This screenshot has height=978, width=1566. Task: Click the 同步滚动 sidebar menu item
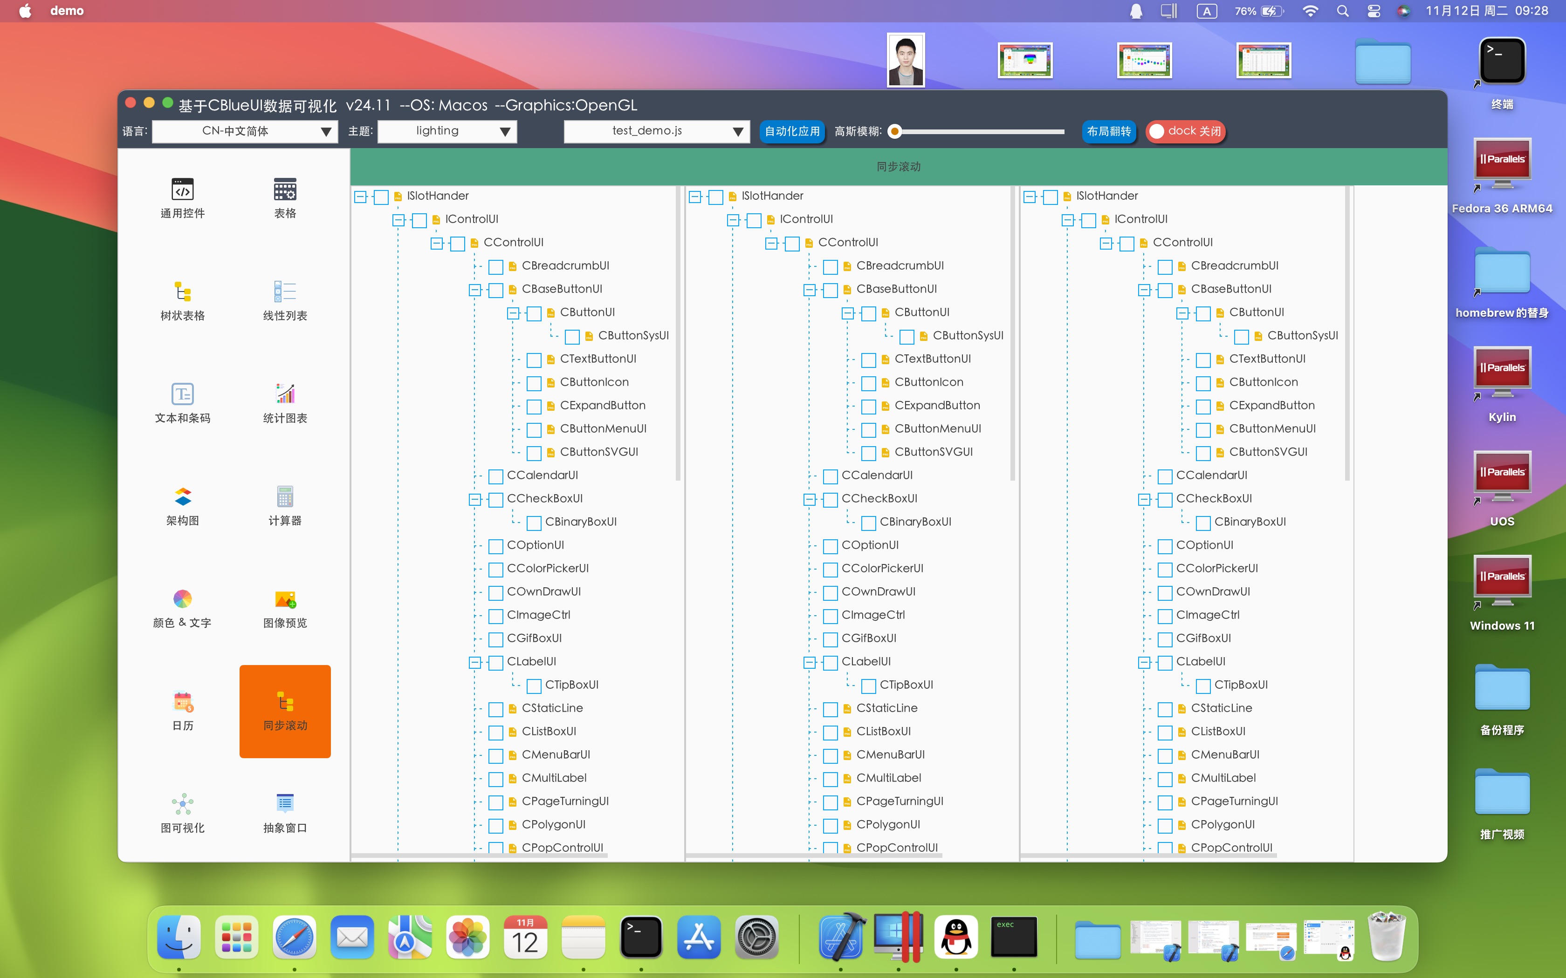pyautogui.click(x=285, y=711)
